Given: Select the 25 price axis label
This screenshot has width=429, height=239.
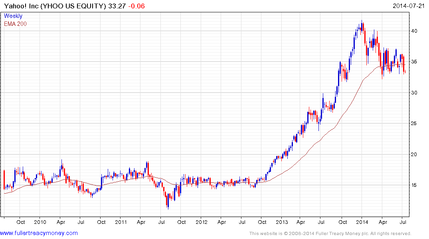Looking at the screenshot, I should click(x=414, y=123).
